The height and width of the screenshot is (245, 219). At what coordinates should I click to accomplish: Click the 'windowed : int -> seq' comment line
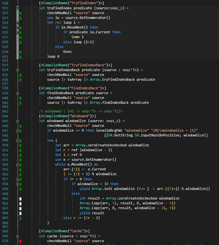pos(81,111)
